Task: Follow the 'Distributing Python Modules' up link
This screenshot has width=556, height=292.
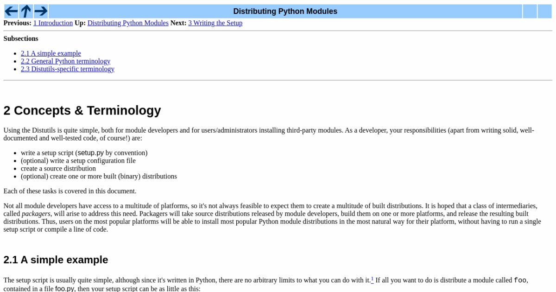Action: pyautogui.click(x=128, y=23)
